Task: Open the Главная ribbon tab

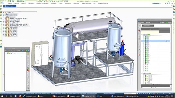Action: click(x=10, y=4)
